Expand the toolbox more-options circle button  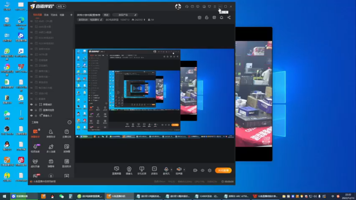coord(69,123)
